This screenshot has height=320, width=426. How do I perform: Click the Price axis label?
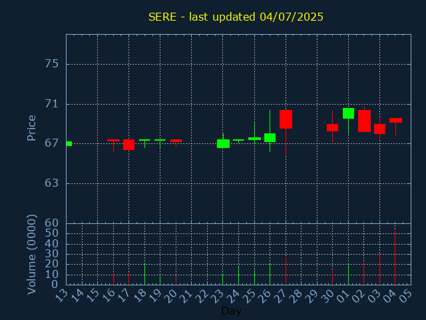pyautogui.click(x=31, y=128)
